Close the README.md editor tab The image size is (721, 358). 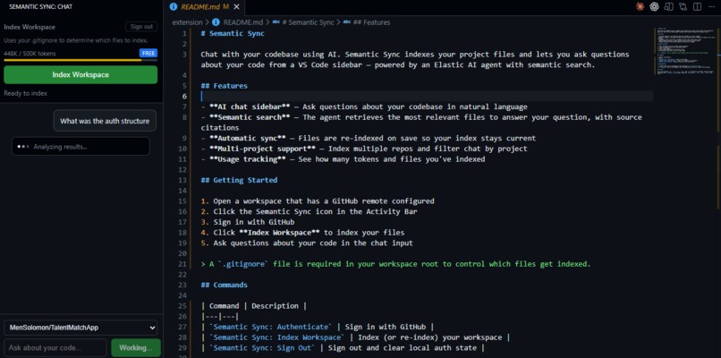tap(236, 7)
